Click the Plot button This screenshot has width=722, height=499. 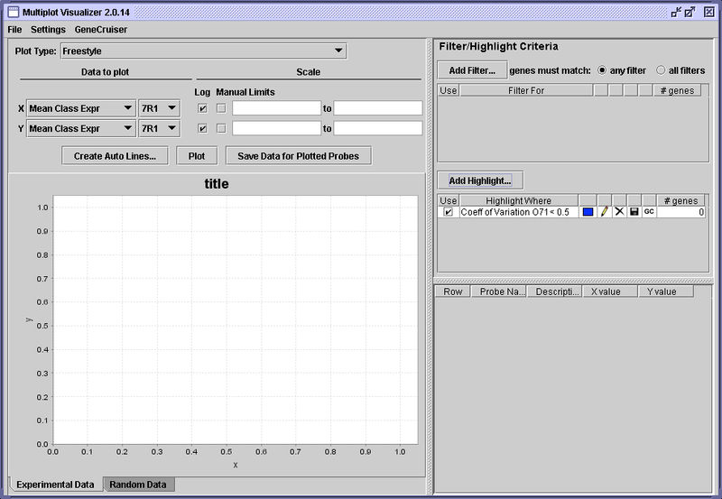[x=197, y=156]
